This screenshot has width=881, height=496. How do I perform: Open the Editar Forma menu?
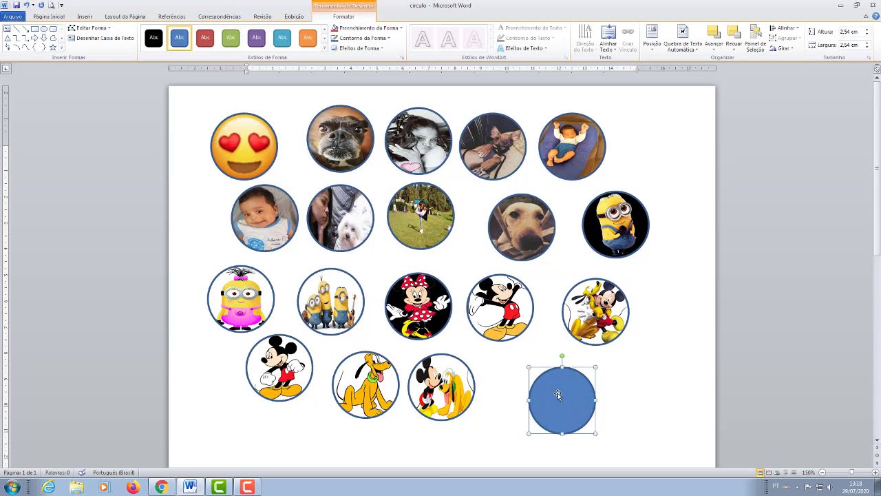[90, 28]
